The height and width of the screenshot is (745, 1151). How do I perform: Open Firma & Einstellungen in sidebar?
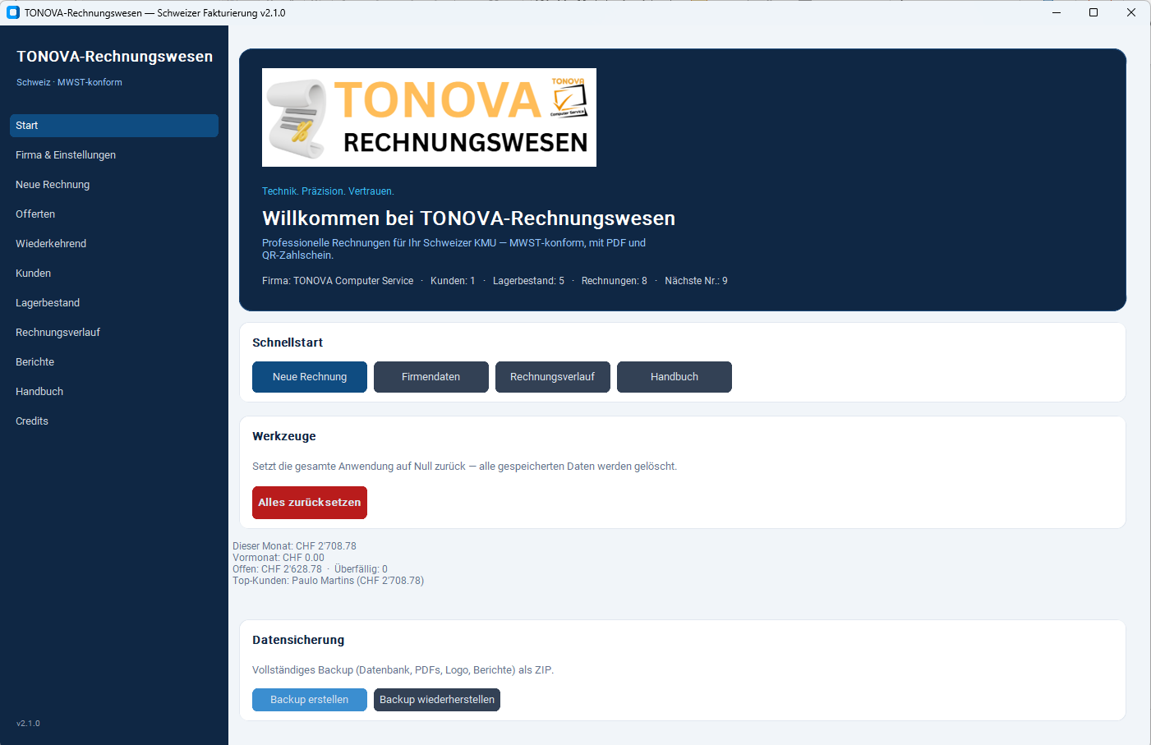pos(114,155)
